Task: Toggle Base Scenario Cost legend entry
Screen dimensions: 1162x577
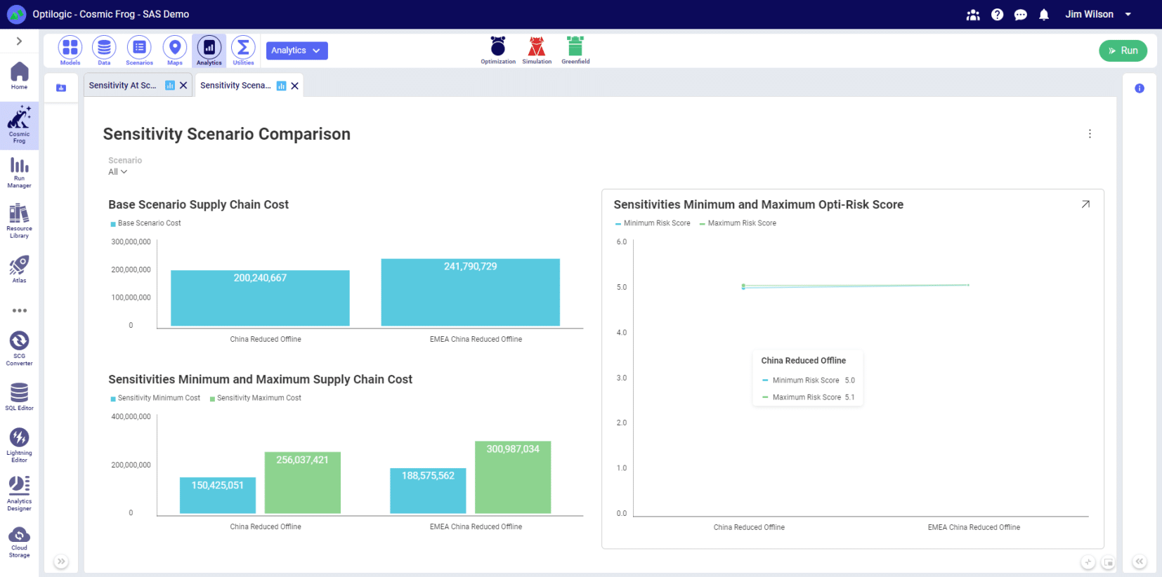Action: 145,223
